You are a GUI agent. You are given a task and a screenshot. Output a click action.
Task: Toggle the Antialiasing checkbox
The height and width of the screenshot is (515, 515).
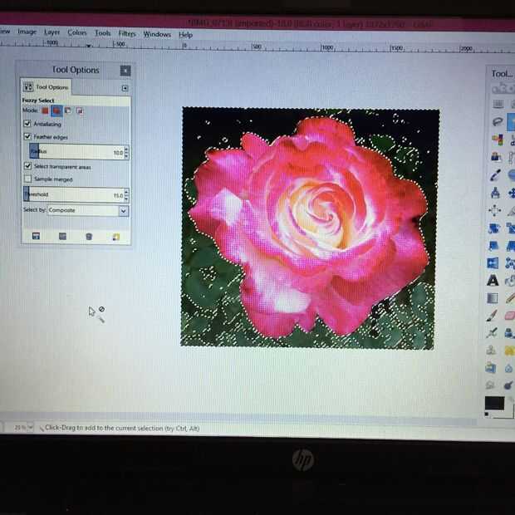pyautogui.click(x=27, y=124)
